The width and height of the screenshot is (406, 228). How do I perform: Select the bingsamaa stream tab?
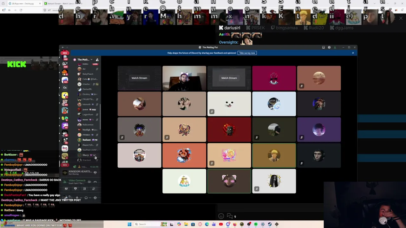point(284,28)
